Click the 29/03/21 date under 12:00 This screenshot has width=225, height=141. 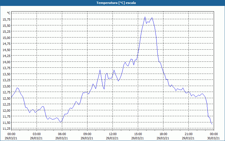[x=113, y=138]
